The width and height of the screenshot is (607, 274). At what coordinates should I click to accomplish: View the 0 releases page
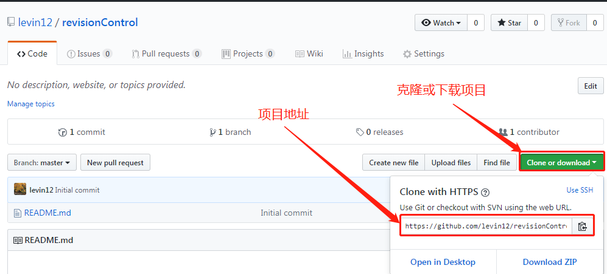pyautogui.click(x=379, y=132)
